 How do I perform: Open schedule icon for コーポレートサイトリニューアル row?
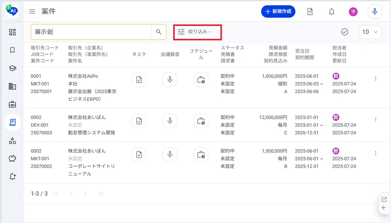coord(201,155)
